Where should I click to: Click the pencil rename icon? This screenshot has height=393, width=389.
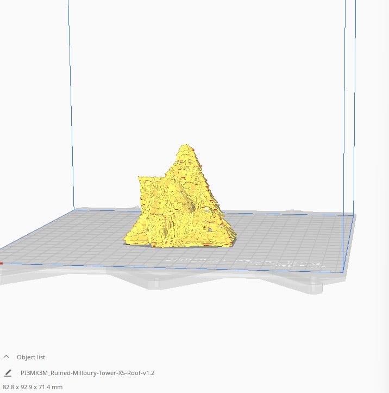coord(8,373)
